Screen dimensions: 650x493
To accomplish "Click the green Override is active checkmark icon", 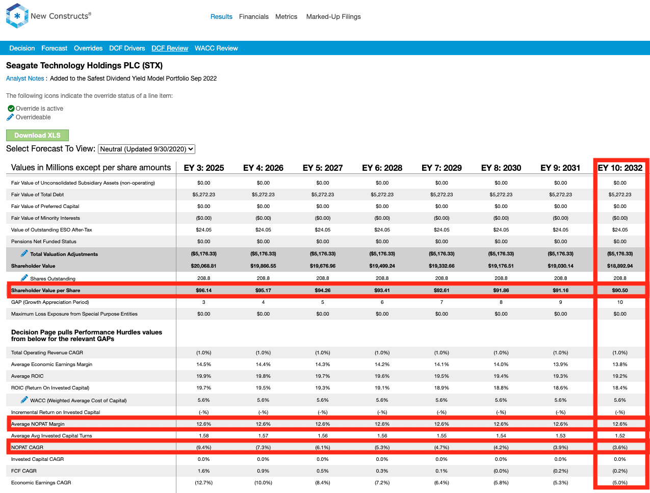I will click(x=11, y=109).
